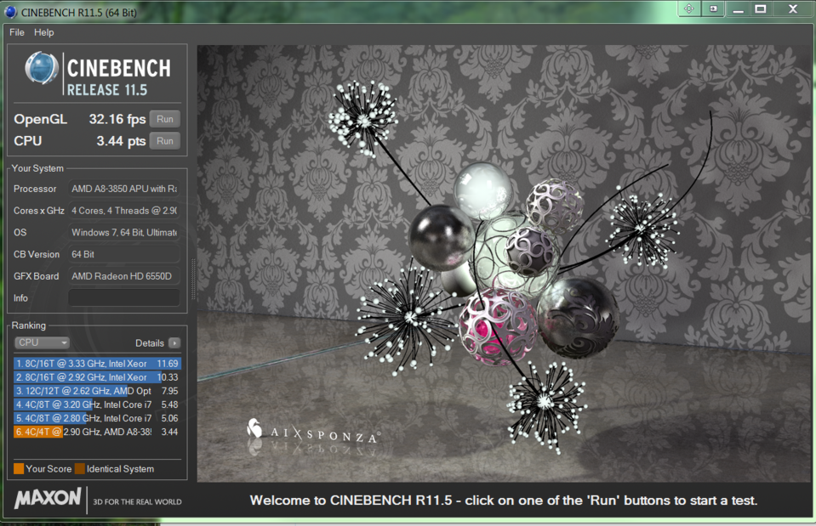Click the Details arrow button
Screen dimensions: 816x526
[174, 343]
